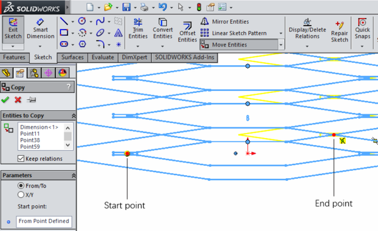378x231 pixels.
Task: Click the Start point field
Action: click(x=44, y=221)
